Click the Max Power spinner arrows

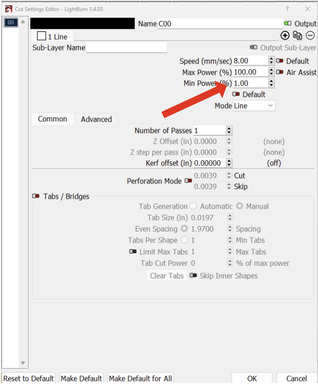pos(271,72)
